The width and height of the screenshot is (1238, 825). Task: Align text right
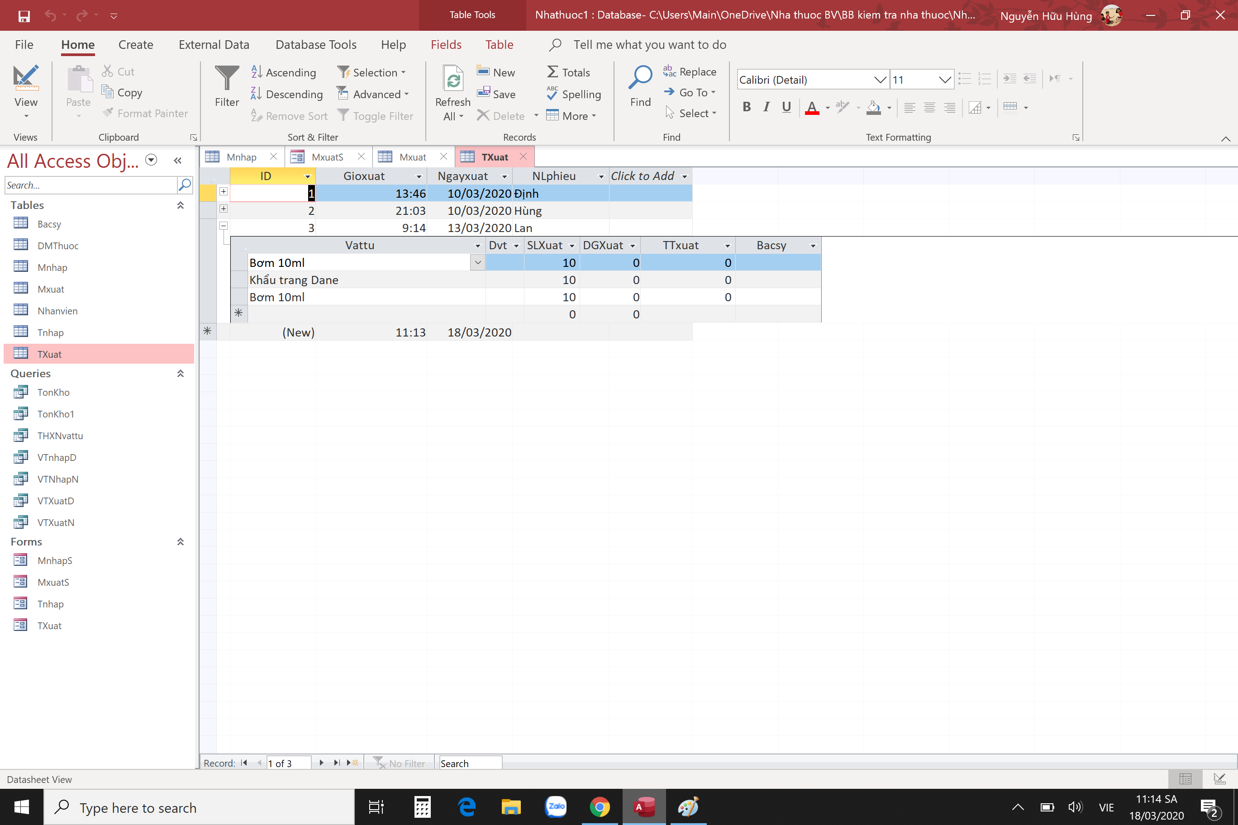pyautogui.click(x=950, y=108)
